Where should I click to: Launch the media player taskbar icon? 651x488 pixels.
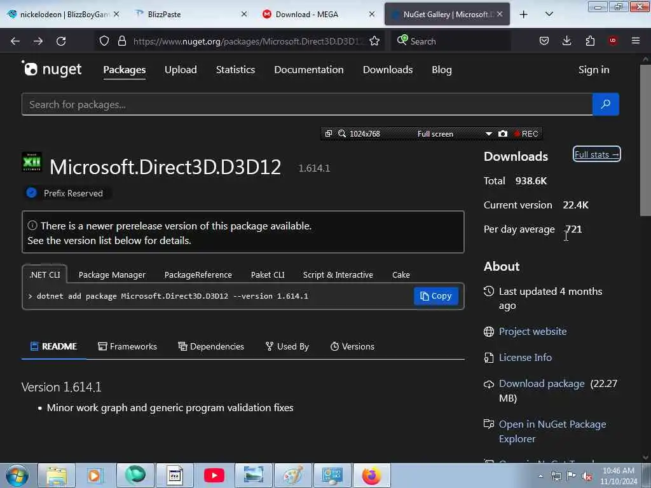click(x=95, y=475)
